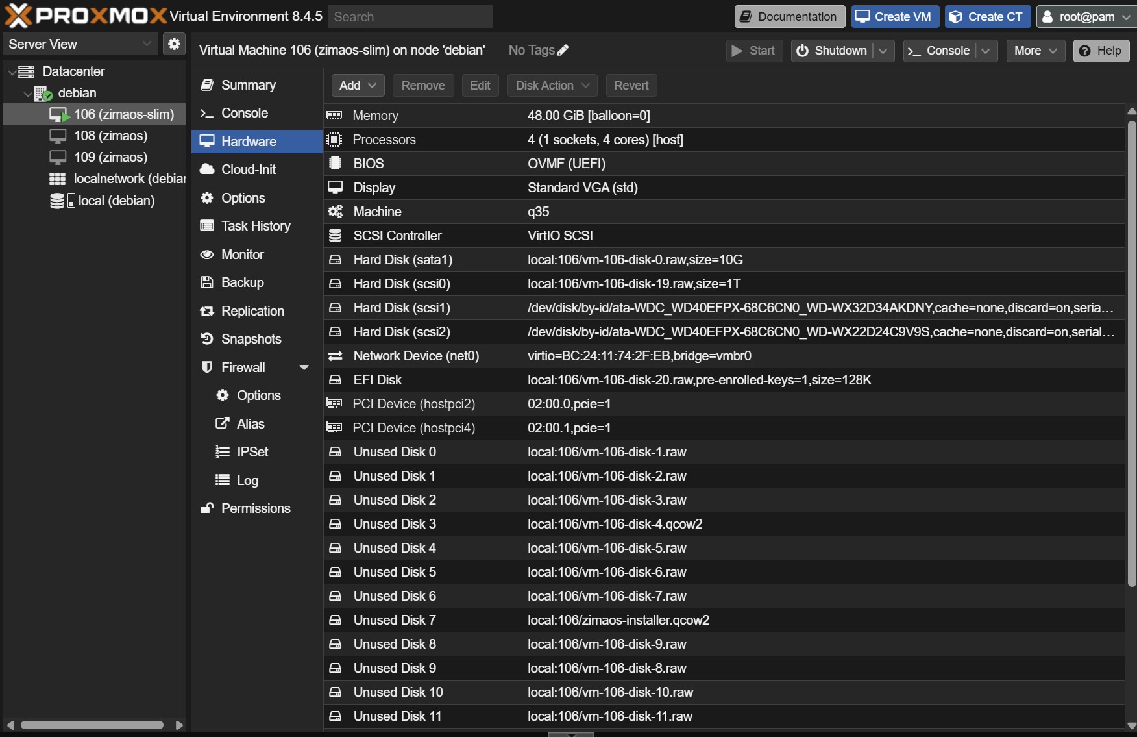Click the pencil icon to edit tags
This screenshot has height=737, width=1137.
pyautogui.click(x=563, y=50)
